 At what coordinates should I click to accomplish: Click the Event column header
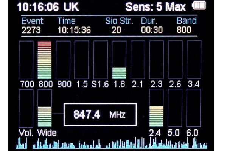point(32,21)
